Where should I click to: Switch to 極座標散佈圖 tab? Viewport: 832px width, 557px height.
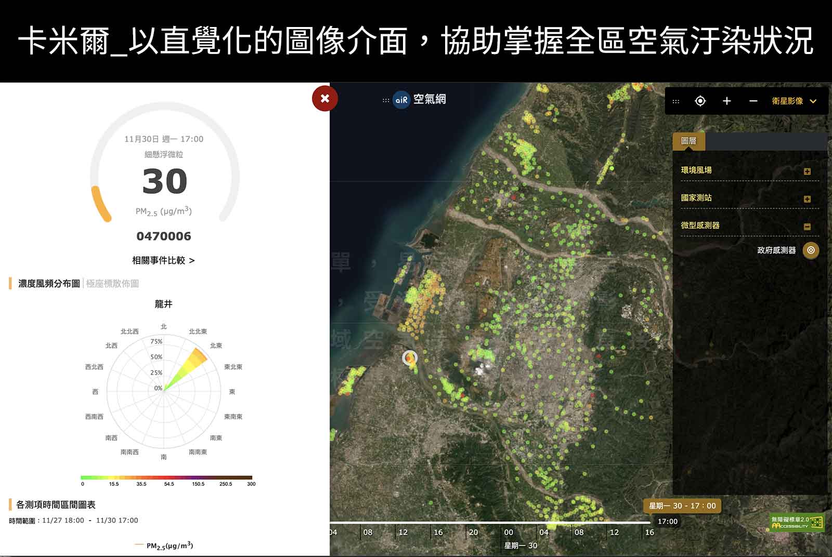(x=112, y=283)
